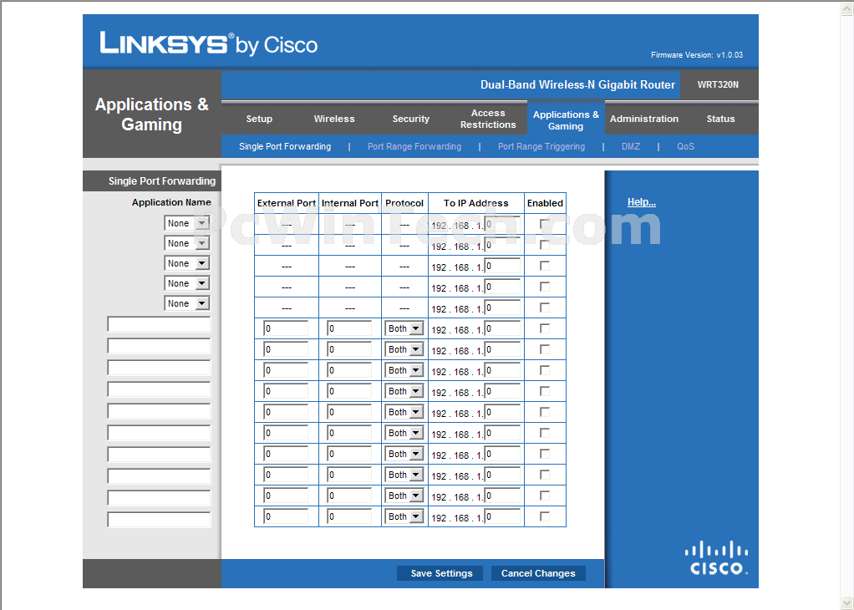Click the Cisco logo in the sidebar
The height and width of the screenshot is (610, 854).
[x=716, y=558]
